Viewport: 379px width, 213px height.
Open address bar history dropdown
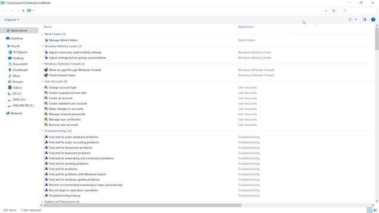326,11
